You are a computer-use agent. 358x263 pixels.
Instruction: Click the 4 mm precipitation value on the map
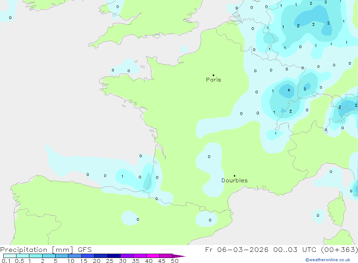pos(289,90)
